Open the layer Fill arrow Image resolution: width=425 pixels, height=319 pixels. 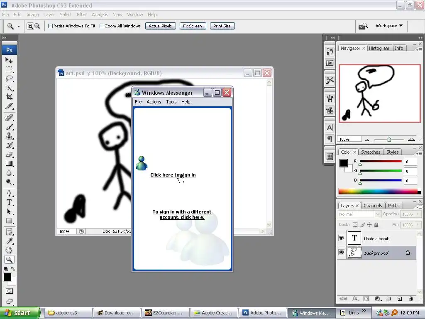(x=418, y=225)
